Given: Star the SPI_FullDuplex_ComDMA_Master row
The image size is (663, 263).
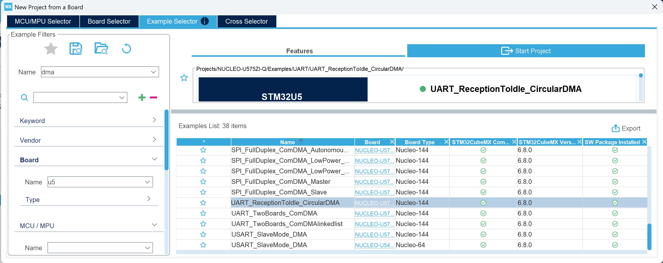Looking at the screenshot, I should tap(203, 182).
